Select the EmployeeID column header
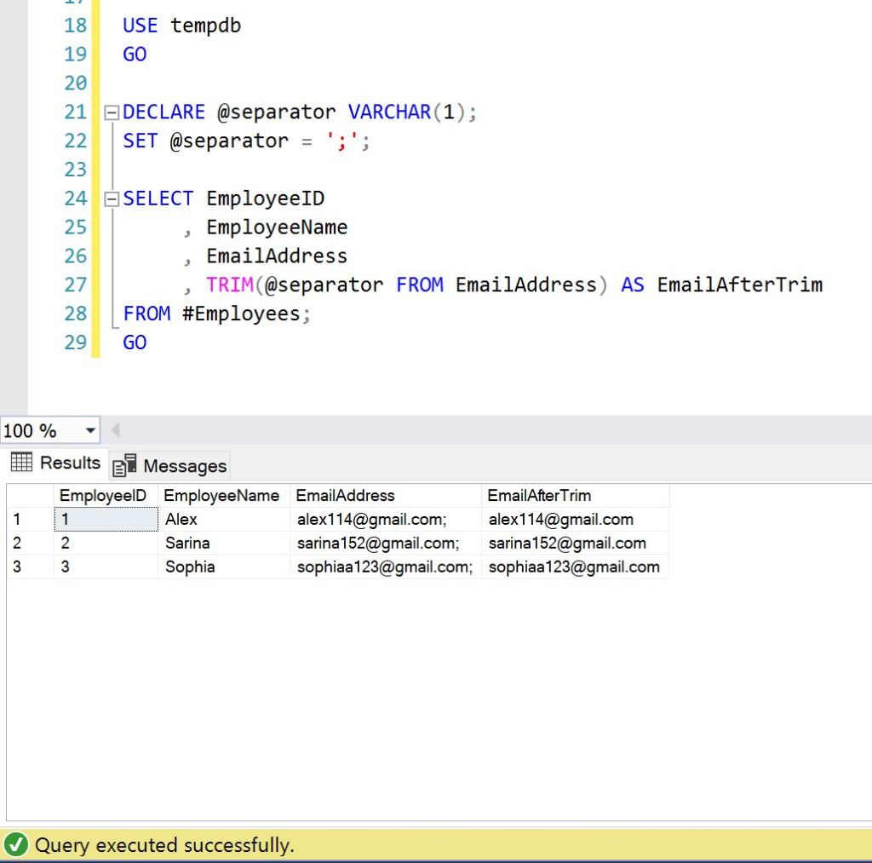Image resolution: width=872 pixels, height=863 pixels. (103, 495)
